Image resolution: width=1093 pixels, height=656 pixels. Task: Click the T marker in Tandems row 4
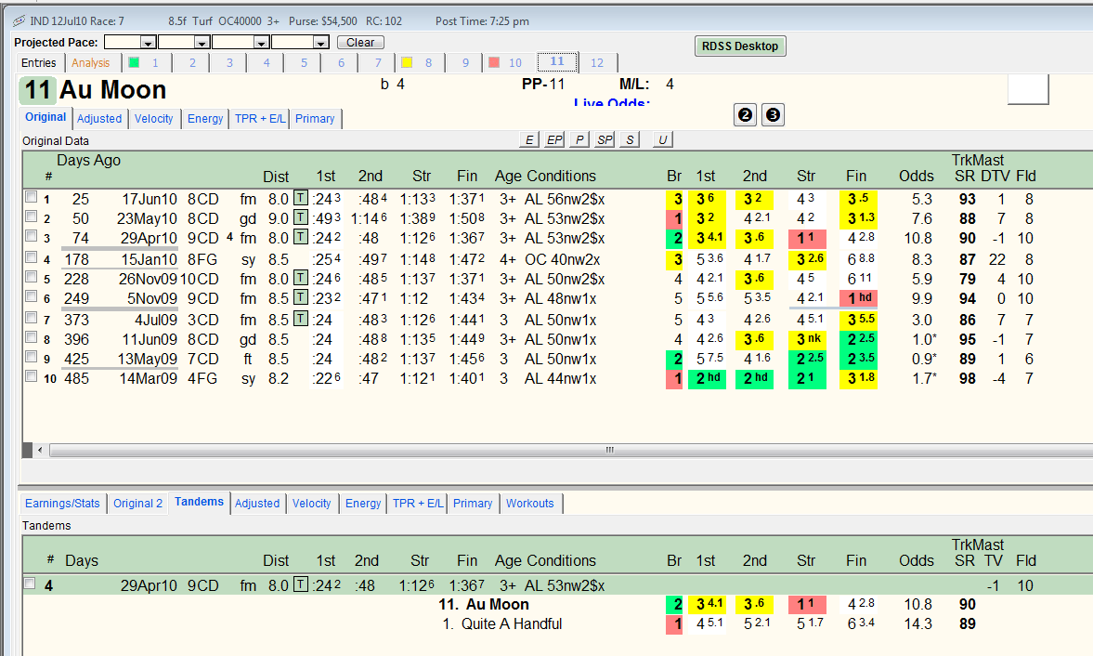pos(301,584)
